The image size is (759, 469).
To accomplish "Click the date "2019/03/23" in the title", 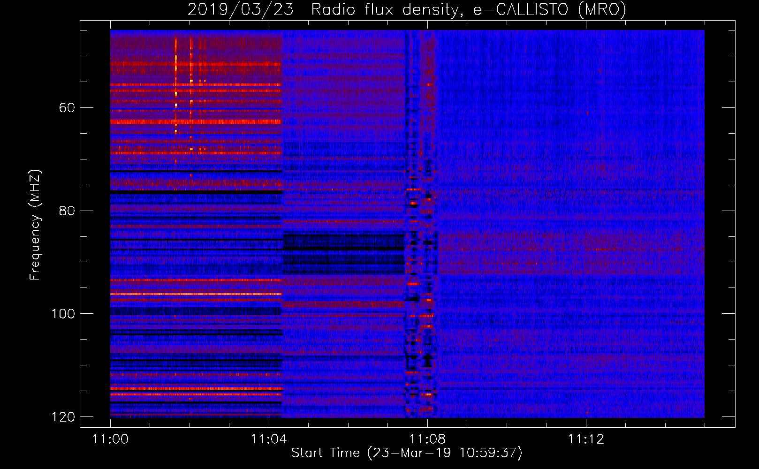I will 241,9.
